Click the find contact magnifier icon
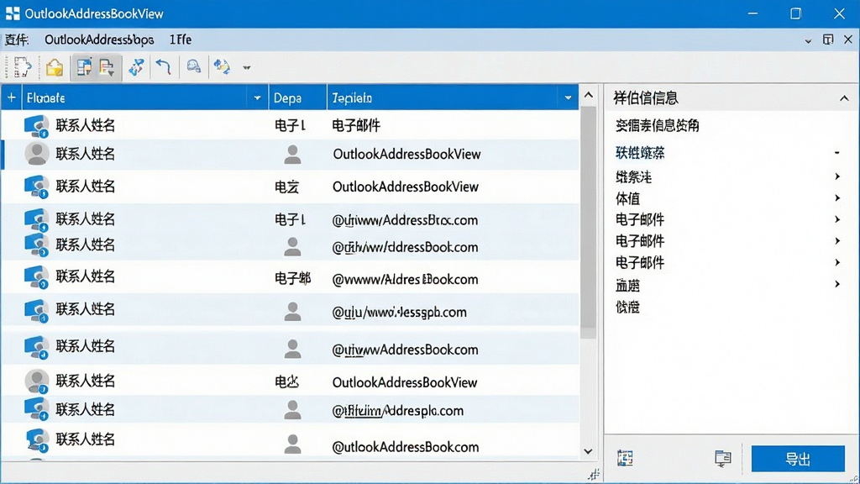The height and width of the screenshot is (484, 860). coord(193,67)
